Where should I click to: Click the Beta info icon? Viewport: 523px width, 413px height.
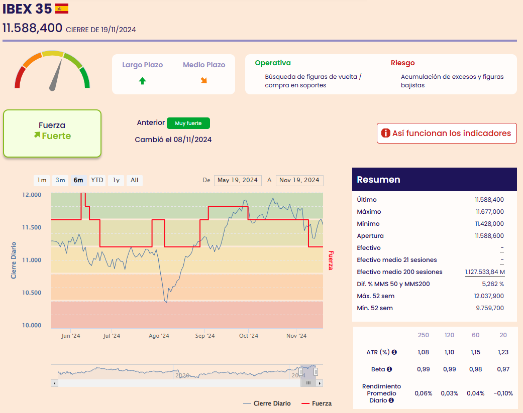click(389, 369)
